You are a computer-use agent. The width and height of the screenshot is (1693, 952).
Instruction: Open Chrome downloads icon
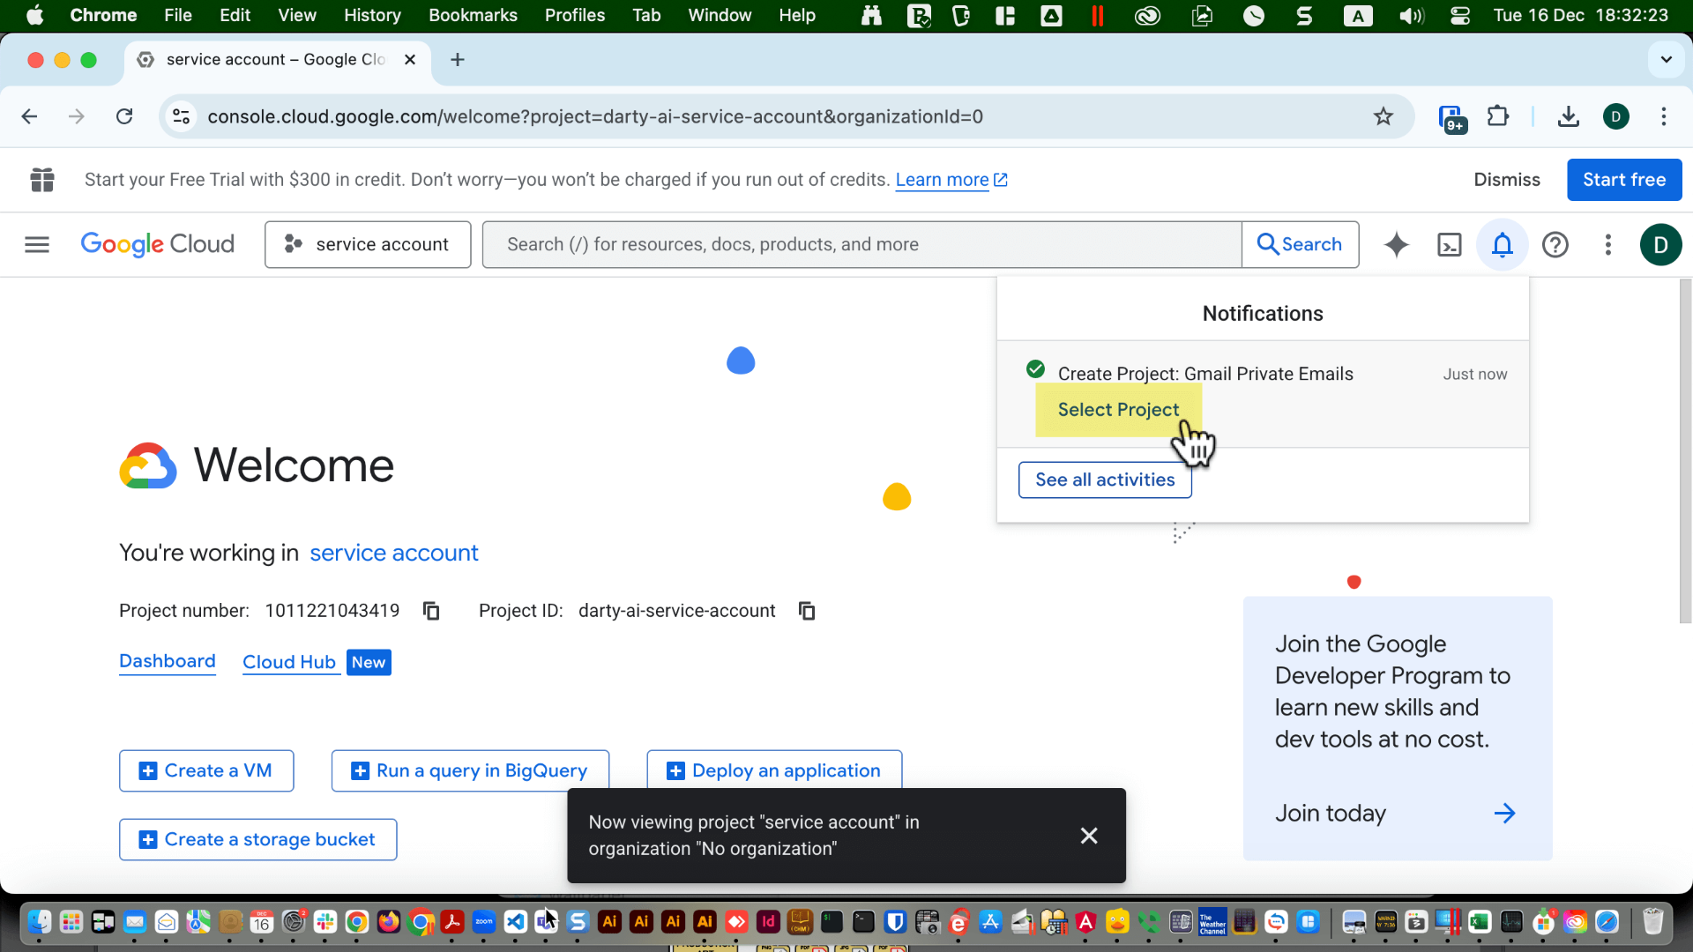point(1568,115)
